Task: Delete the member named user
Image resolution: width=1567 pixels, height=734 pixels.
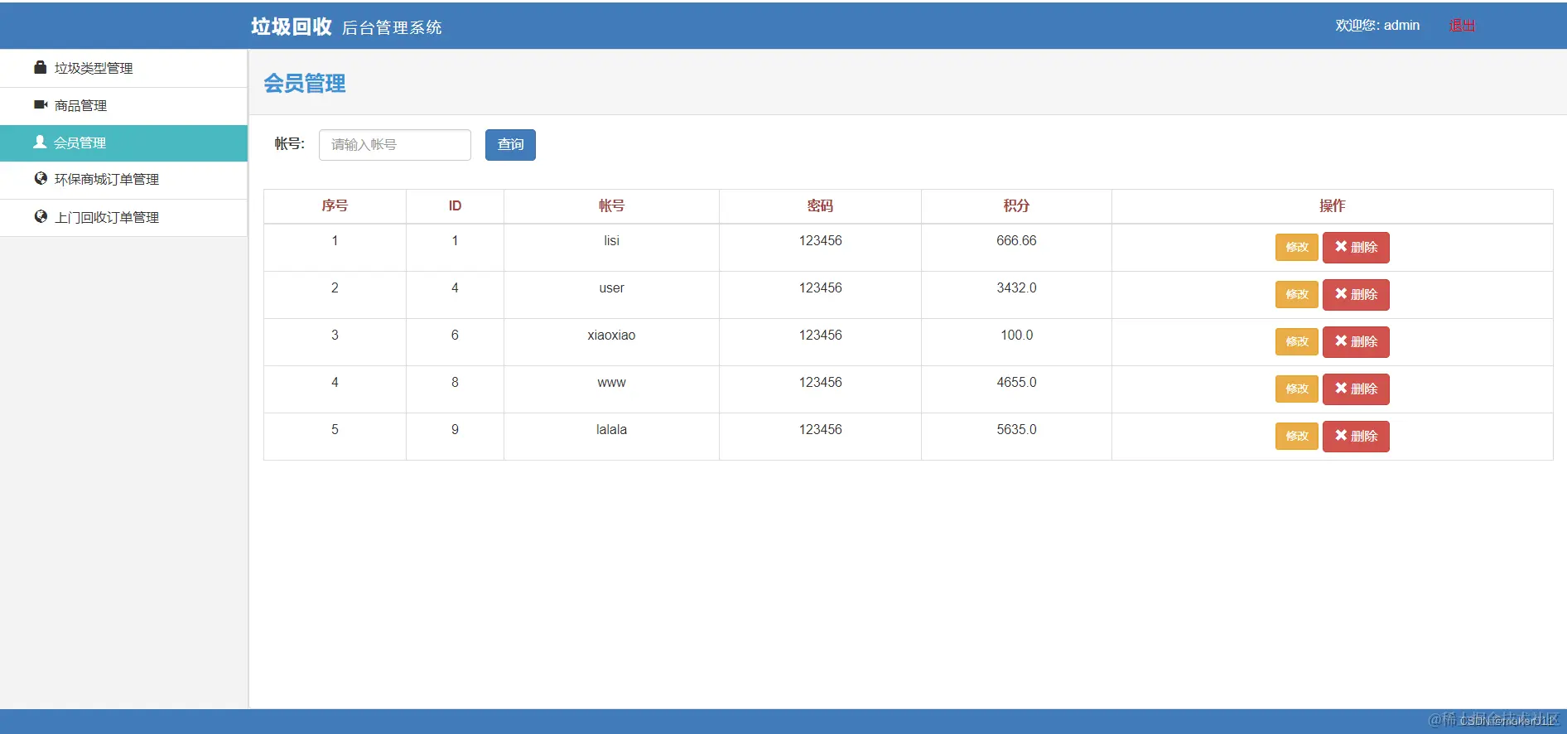Action: point(1356,294)
